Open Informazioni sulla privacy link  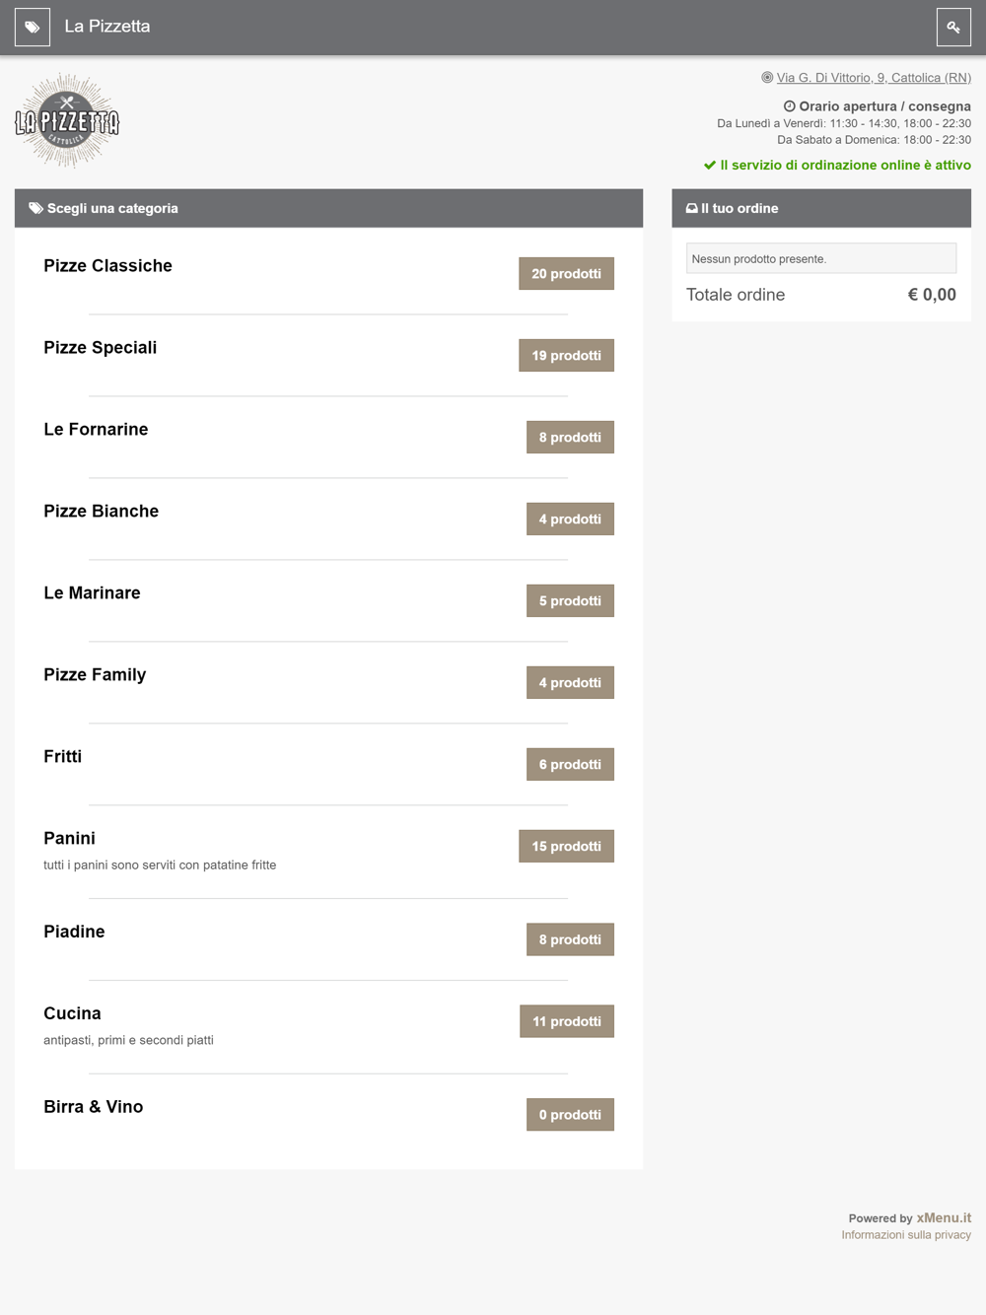click(905, 1235)
